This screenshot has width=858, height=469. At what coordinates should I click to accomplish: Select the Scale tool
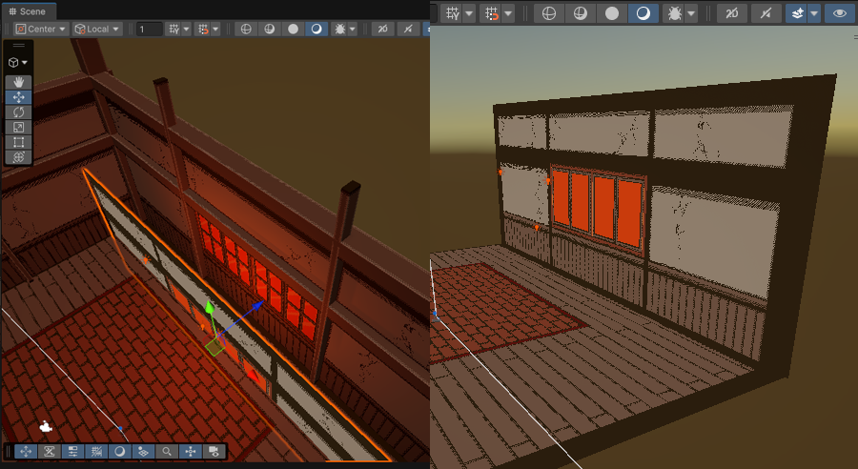point(19,128)
